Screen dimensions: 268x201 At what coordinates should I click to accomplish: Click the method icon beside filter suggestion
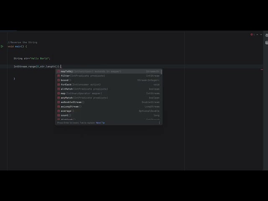coord(59,76)
